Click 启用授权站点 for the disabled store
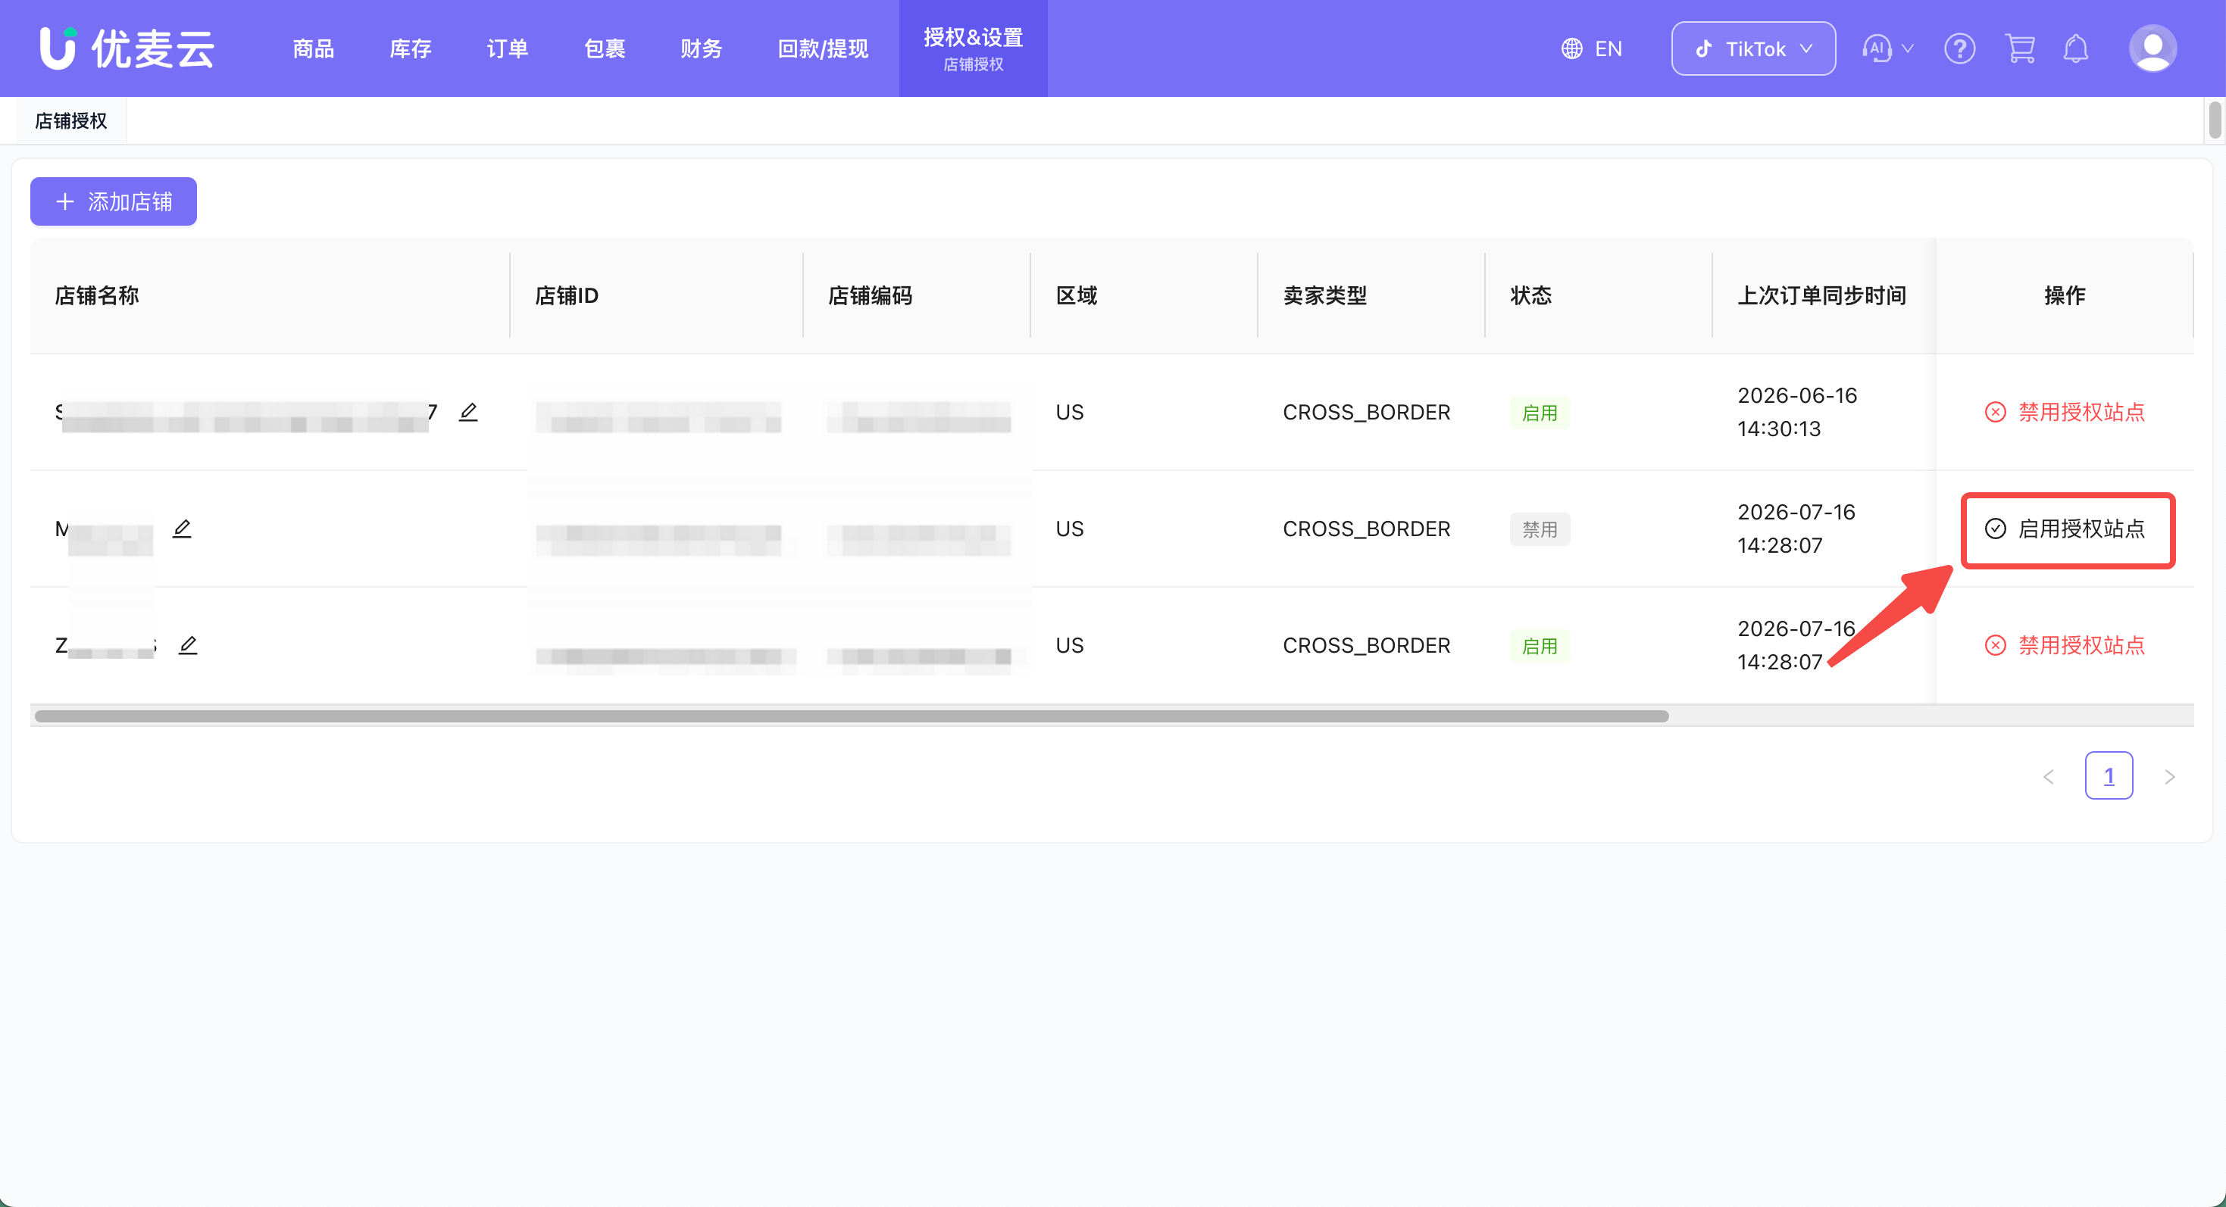Viewport: 2226px width, 1207px height. 2065,529
